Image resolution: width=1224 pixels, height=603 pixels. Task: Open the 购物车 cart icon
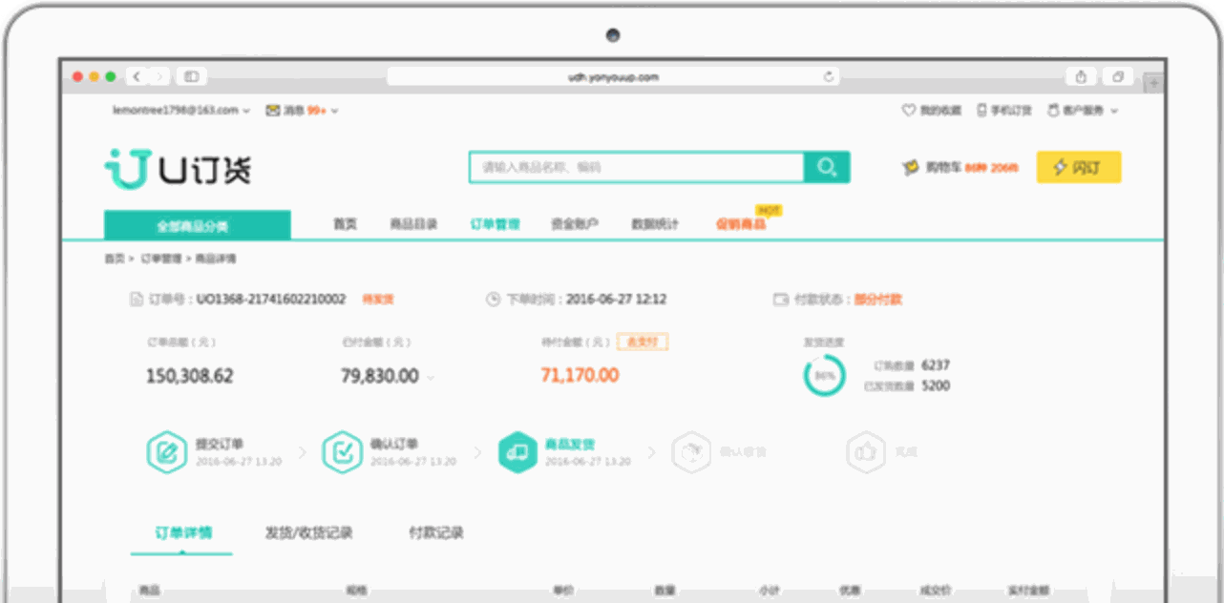[911, 168]
